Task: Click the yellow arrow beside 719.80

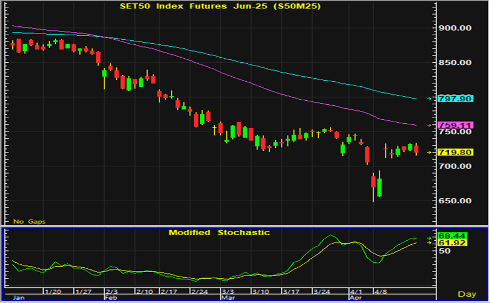Action: (430, 152)
